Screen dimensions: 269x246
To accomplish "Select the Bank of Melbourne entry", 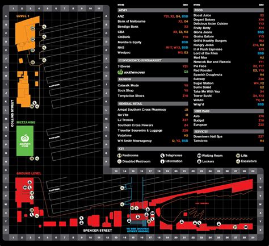I will (153, 22).
